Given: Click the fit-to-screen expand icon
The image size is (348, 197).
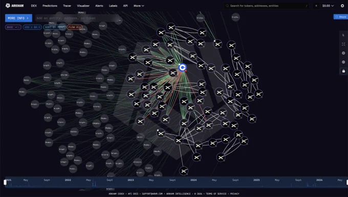Looking at the screenshot, I should [x=343, y=44].
